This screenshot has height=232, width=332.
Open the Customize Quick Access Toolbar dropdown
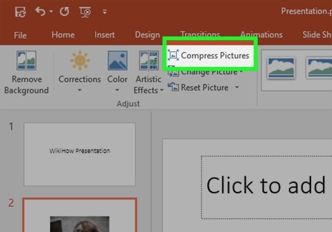[105, 12]
